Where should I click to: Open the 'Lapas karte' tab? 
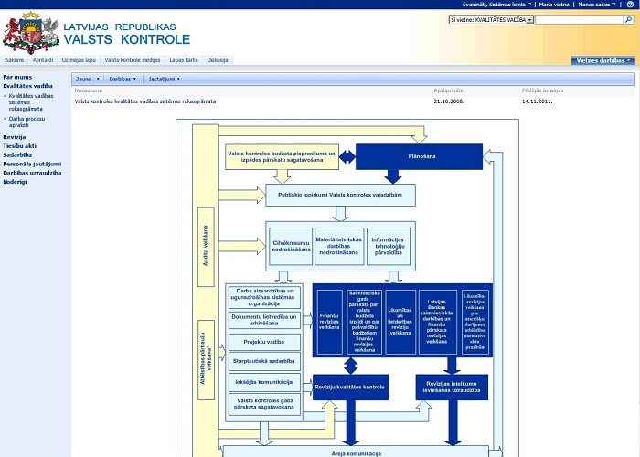pos(184,60)
